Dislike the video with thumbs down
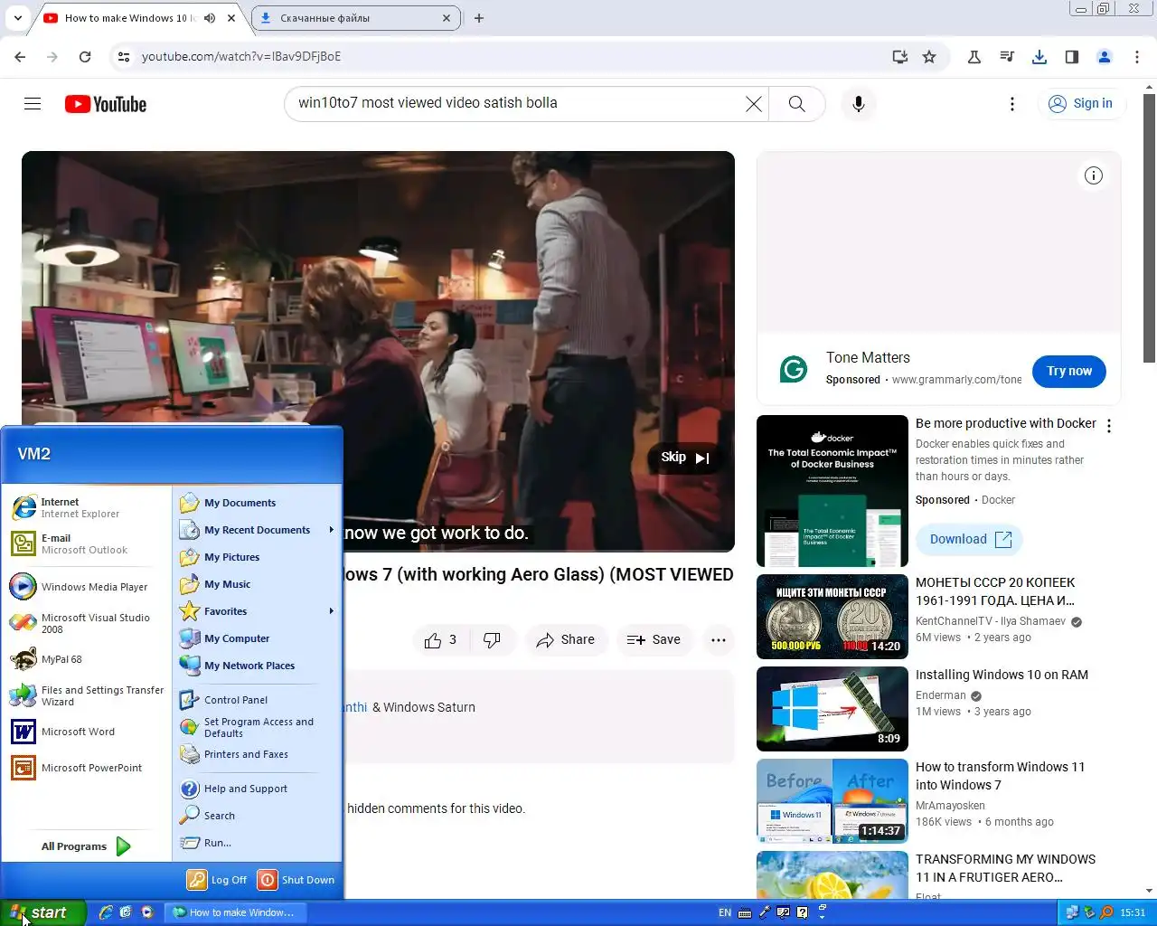 coord(493,639)
